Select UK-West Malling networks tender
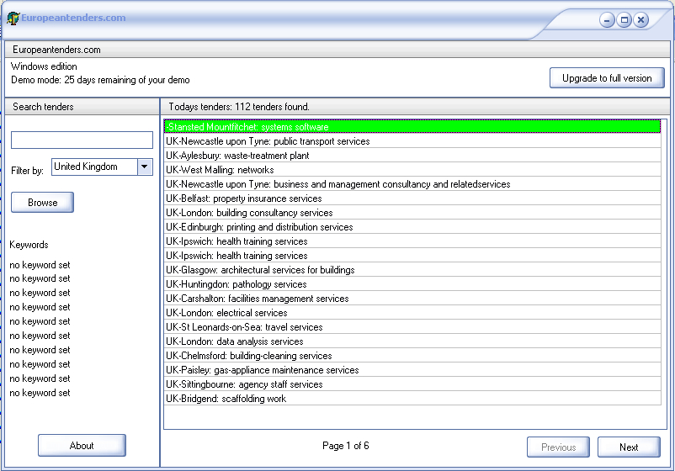 click(x=412, y=169)
